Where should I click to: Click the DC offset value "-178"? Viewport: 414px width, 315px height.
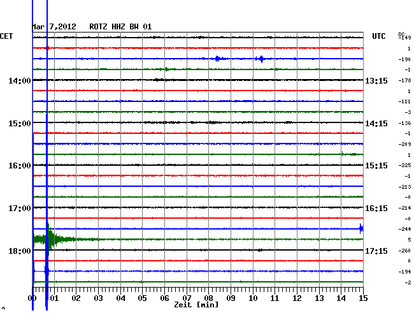coord(404,80)
